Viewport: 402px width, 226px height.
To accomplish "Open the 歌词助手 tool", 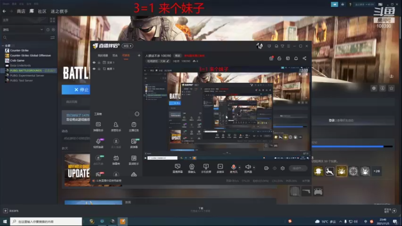I will coord(134,160).
